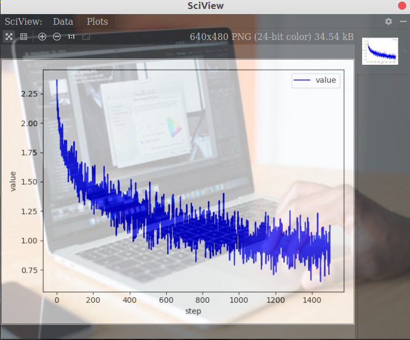Click the 'SciView:' panel label

point(23,21)
